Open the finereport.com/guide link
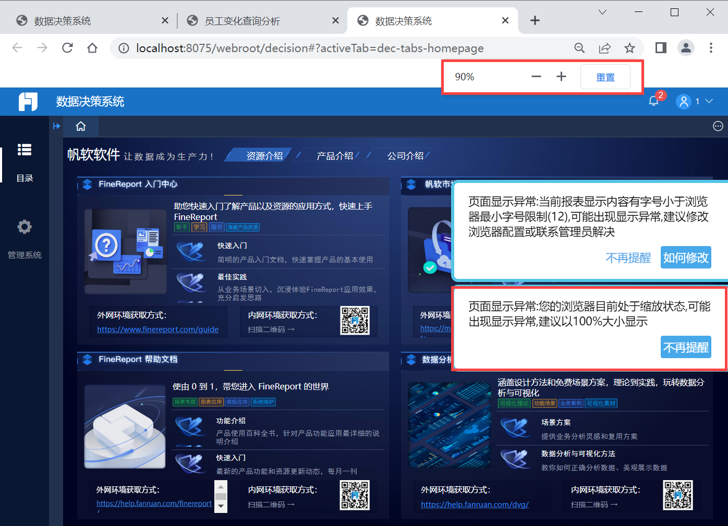Screen dimensions: 728x526 [158, 329]
